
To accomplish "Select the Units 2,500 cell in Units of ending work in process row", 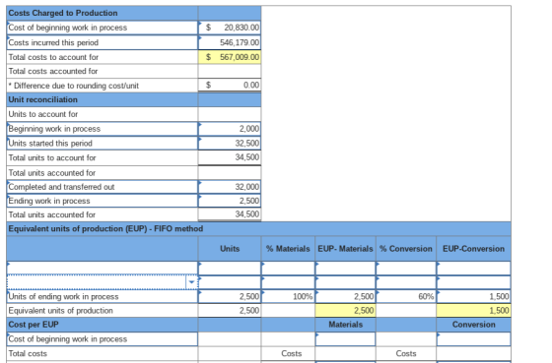I will [230, 296].
